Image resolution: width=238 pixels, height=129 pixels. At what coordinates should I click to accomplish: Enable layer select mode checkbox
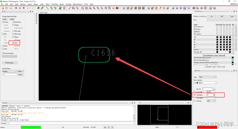(x=206, y=67)
